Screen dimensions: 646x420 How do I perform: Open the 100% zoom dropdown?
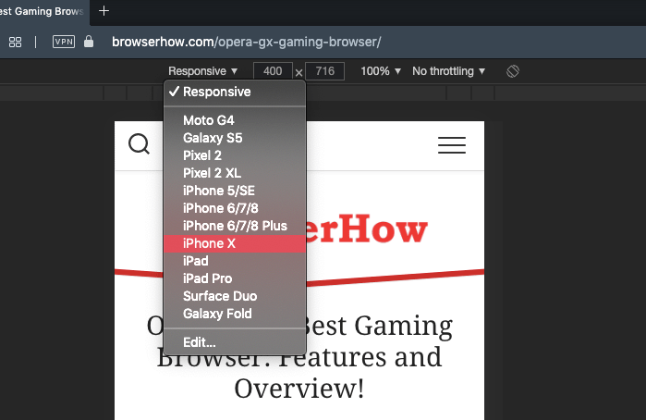click(380, 71)
